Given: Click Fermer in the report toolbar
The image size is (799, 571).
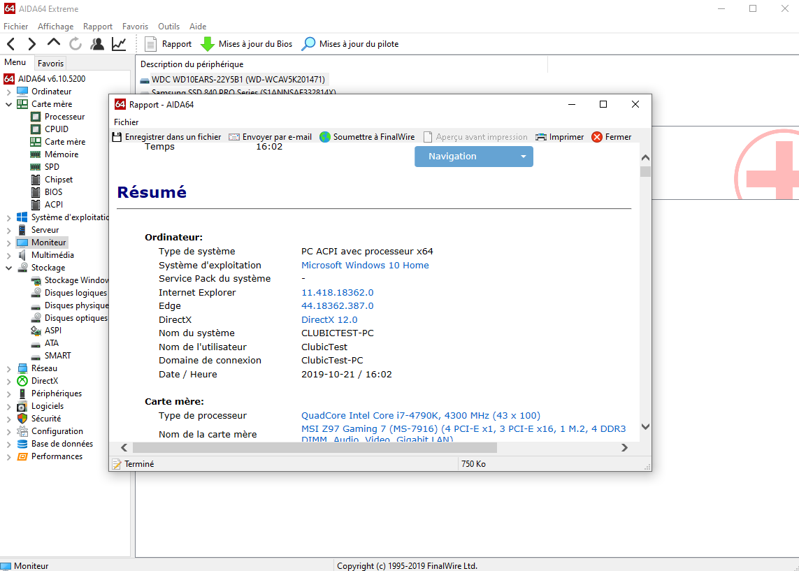Looking at the screenshot, I should click(x=612, y=137).
